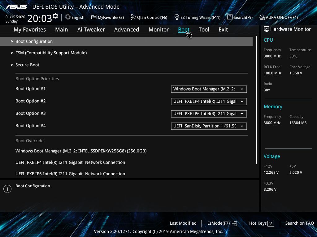Click the Core Voltage value 1.368 V
This screenshot has height=237, width=317.
click(x=296, y=73)
